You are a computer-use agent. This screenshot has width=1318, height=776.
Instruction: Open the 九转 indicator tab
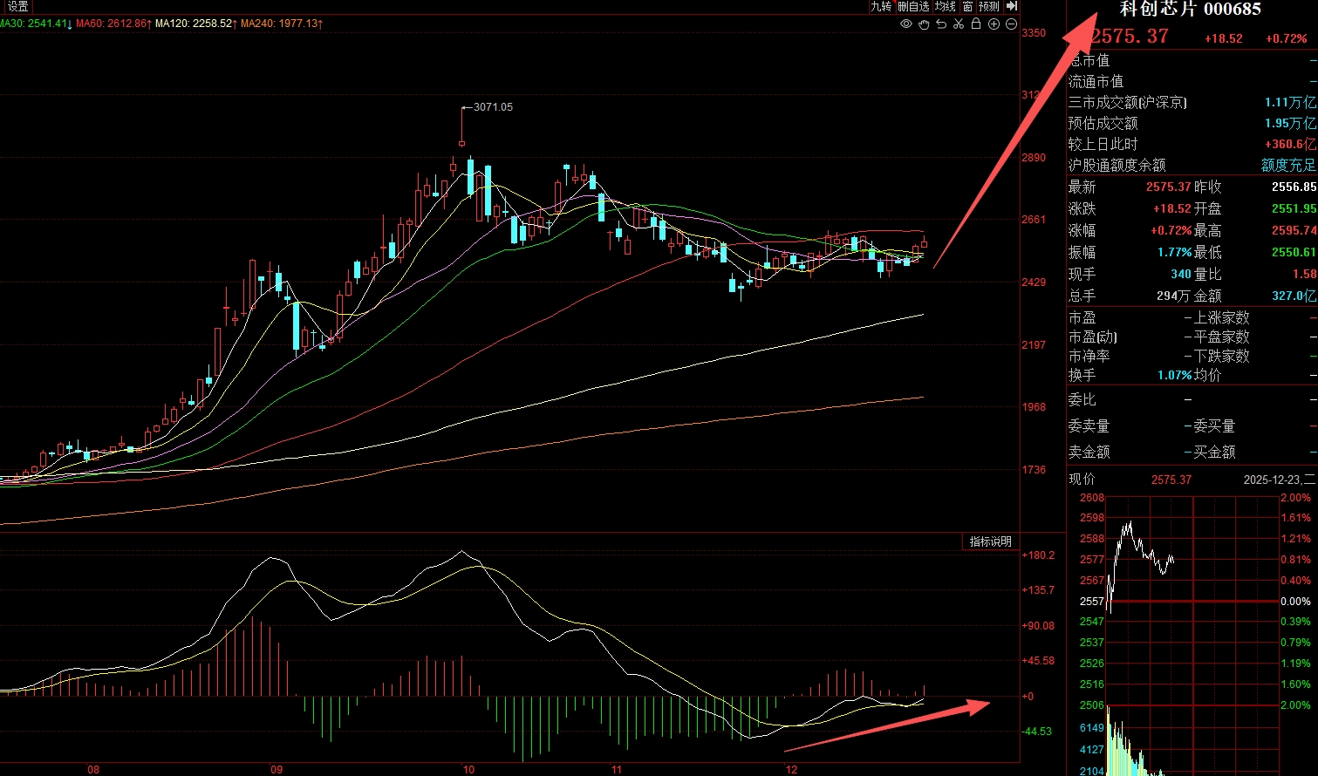(881, 6)
